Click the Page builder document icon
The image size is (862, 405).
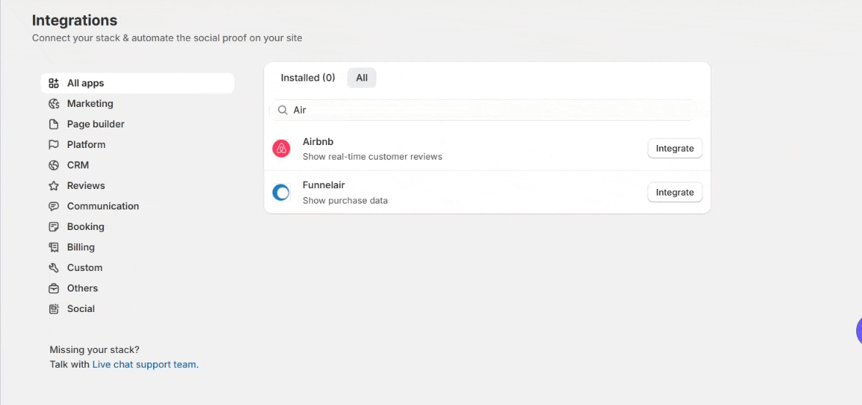53,125
